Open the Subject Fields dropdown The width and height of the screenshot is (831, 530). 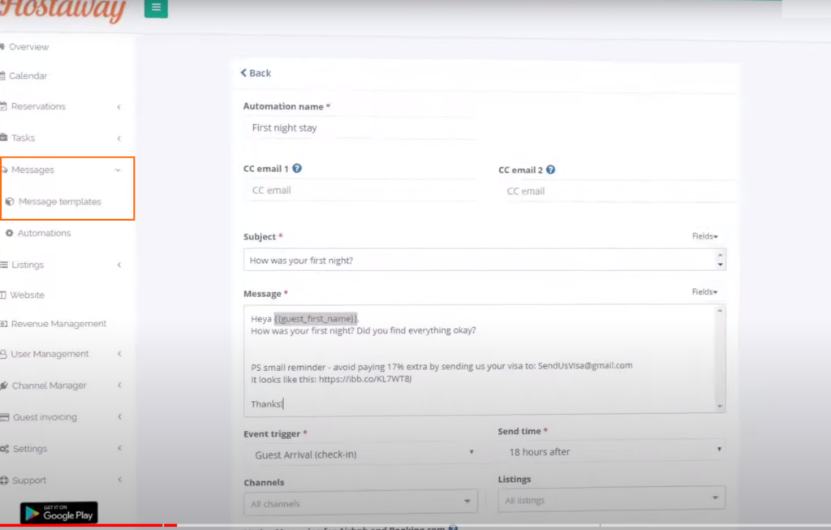704,236
